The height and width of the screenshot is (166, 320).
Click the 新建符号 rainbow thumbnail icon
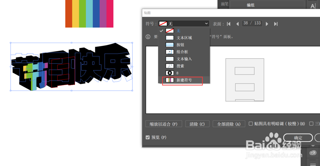170,80
